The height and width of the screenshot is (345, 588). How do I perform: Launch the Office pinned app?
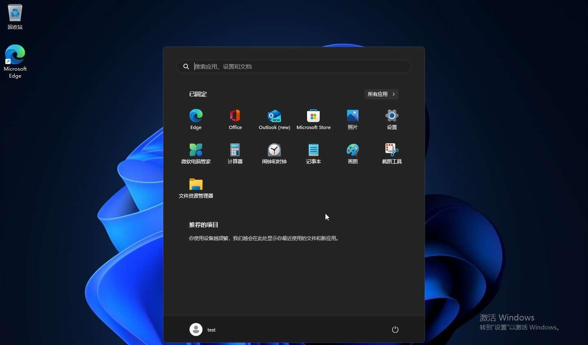click(x=235, y=119)
